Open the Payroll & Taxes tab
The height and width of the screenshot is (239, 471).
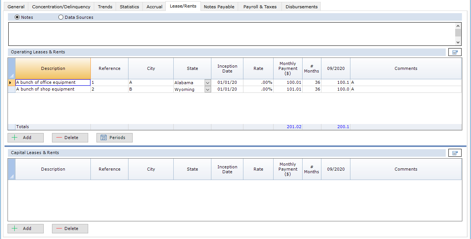[260, 7]
